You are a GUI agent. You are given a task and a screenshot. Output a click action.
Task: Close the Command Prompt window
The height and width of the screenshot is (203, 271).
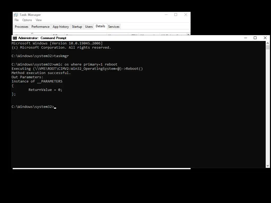click(265, 38)
